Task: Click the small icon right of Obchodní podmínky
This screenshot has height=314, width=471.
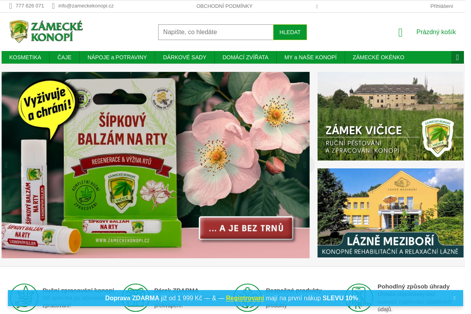Action: (x=317, y=6)
